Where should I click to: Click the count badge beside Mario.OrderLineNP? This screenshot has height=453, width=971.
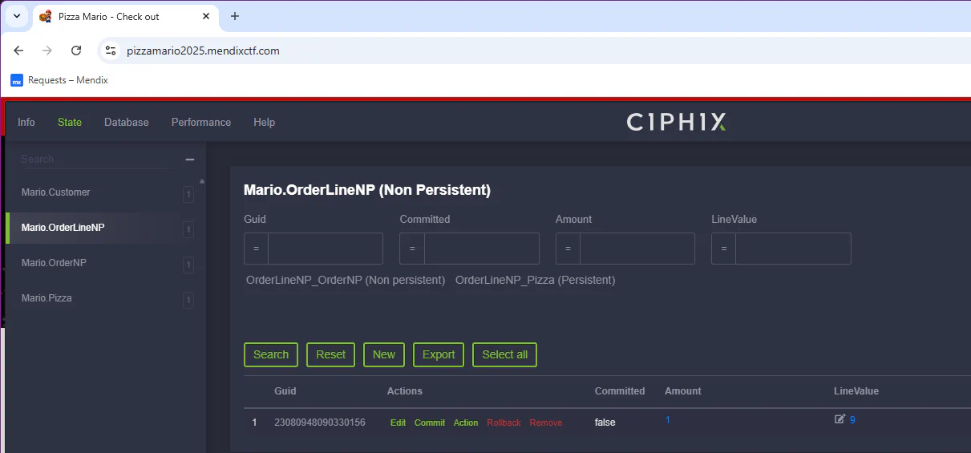click(188, 230)
